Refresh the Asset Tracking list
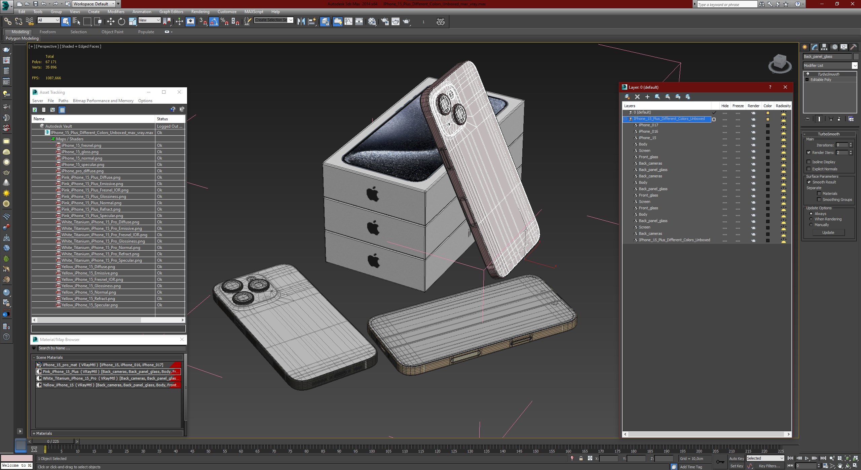The height and width of the screenshot is (470, 861). [35, 110]
